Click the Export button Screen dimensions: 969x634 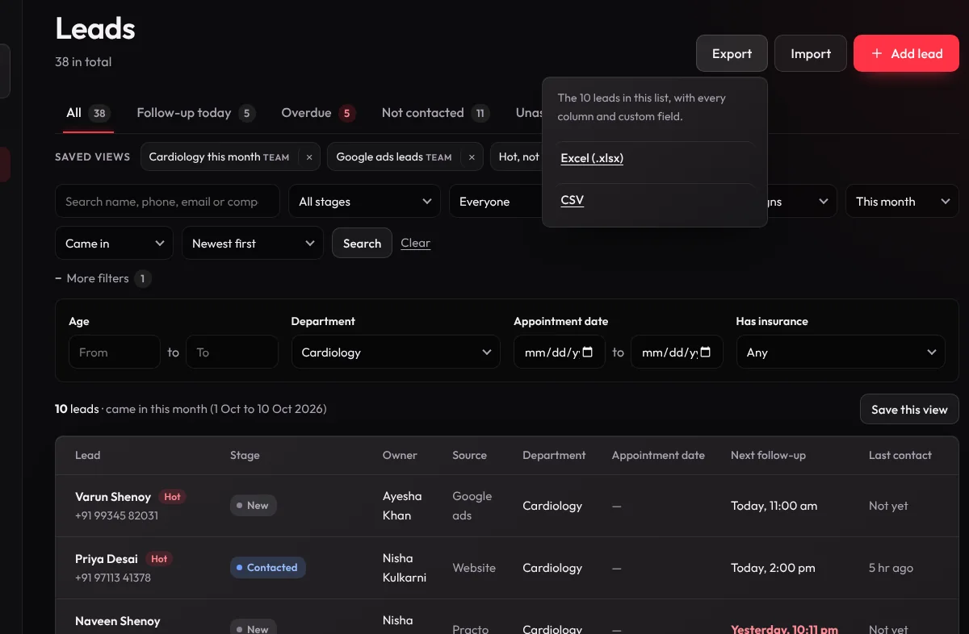(732, 54)
